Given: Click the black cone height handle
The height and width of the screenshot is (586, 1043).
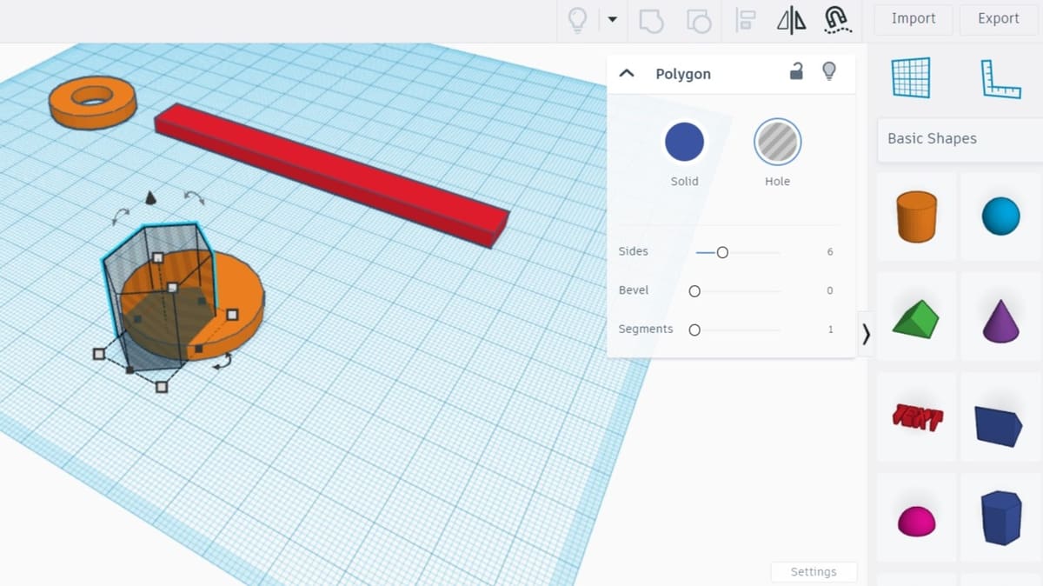Looking at the screenshot, I should pos(149,198).
